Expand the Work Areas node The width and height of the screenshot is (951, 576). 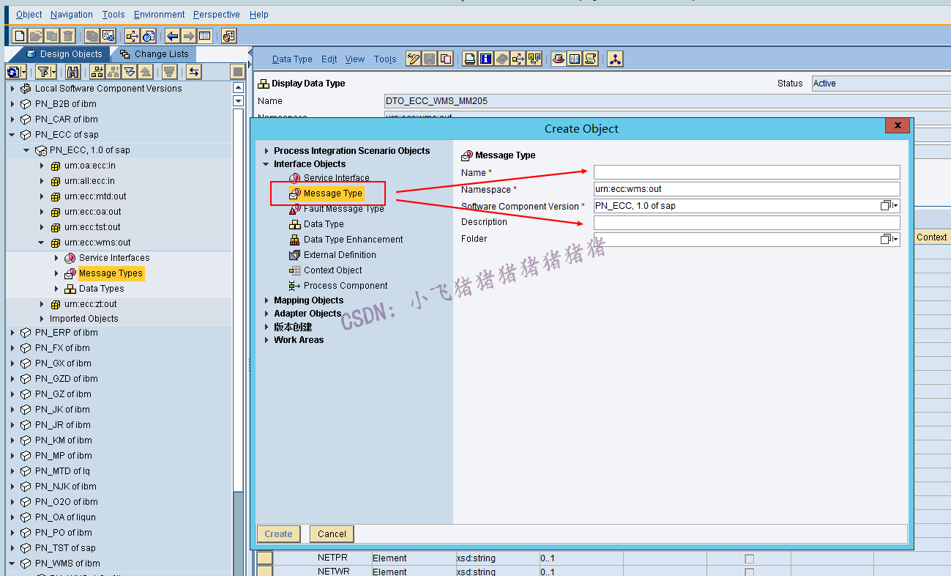pos(266,340)
